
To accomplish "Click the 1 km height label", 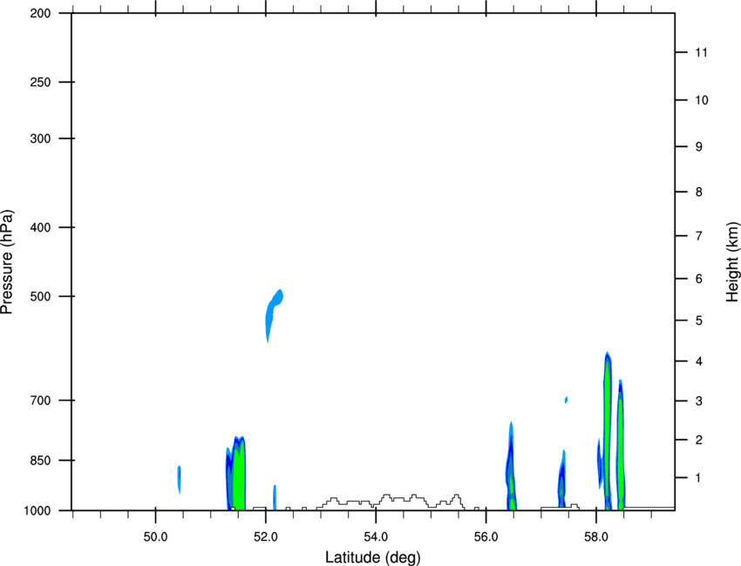I will point(698,478).
